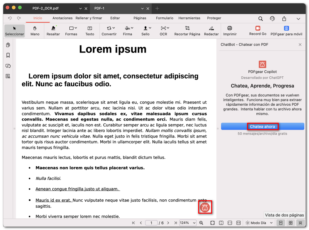Select the Resaltar highlight tool
The height and width of the screenshot is (230, 309).
pos(53,31)
